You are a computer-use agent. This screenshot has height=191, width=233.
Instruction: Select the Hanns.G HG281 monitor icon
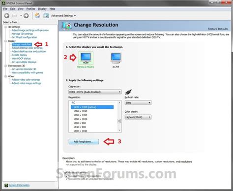[86, 58]
